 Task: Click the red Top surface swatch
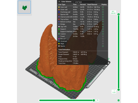coord(59,19)
